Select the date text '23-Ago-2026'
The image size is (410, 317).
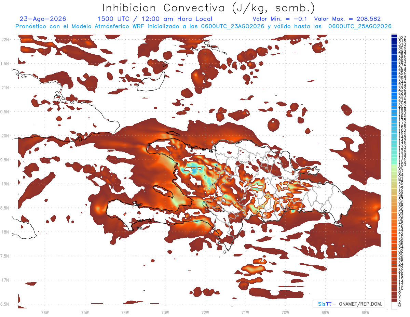(x=43, y=19)
